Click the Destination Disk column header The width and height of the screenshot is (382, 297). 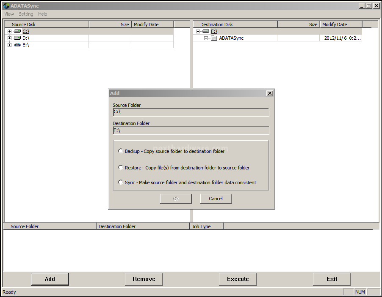click(235, 25)
